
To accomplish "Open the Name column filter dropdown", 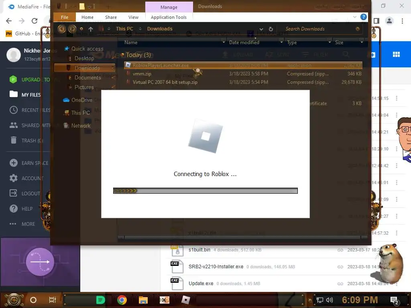I will point(224,42).
